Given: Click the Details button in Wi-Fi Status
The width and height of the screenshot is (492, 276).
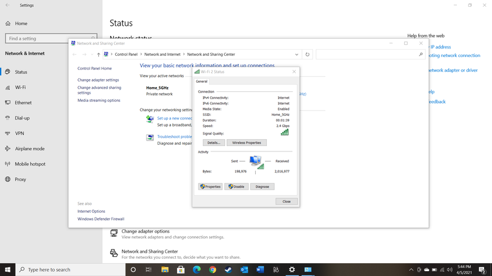Looking at the screenshot, I should tap(213, 143).
